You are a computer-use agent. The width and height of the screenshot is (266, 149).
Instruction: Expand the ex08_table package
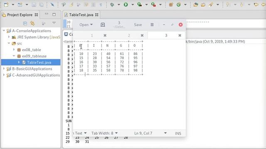(x=14, y=50)
